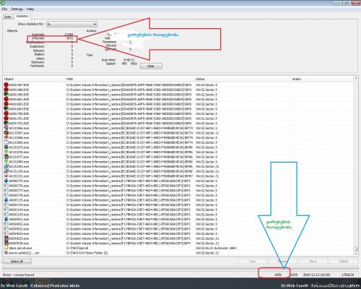Click the Win32.HLLW.Autoruner.1884 status cell
This screenshot has height=289, width=361.
coord(216,248)
